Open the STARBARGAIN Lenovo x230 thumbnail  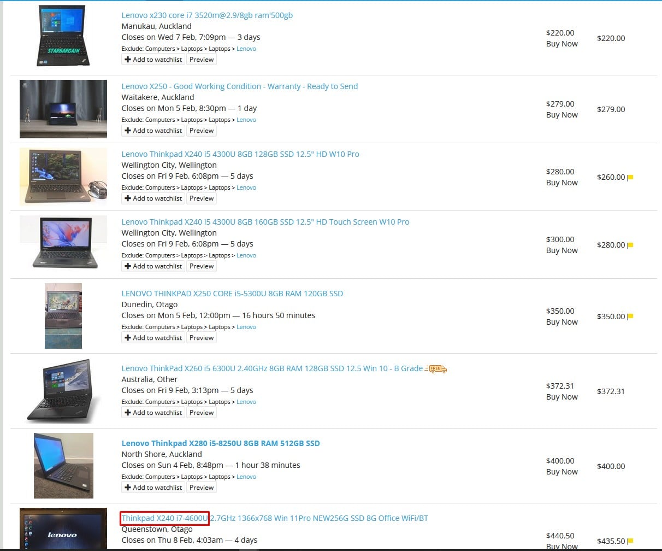tap(63, 36)
